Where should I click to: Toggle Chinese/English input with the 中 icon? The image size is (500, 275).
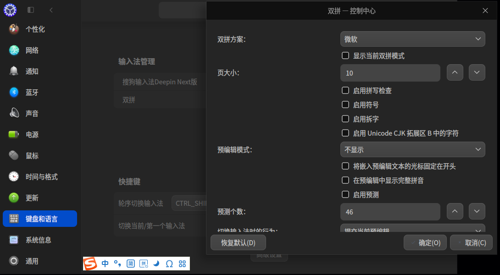tap(105, 264)
